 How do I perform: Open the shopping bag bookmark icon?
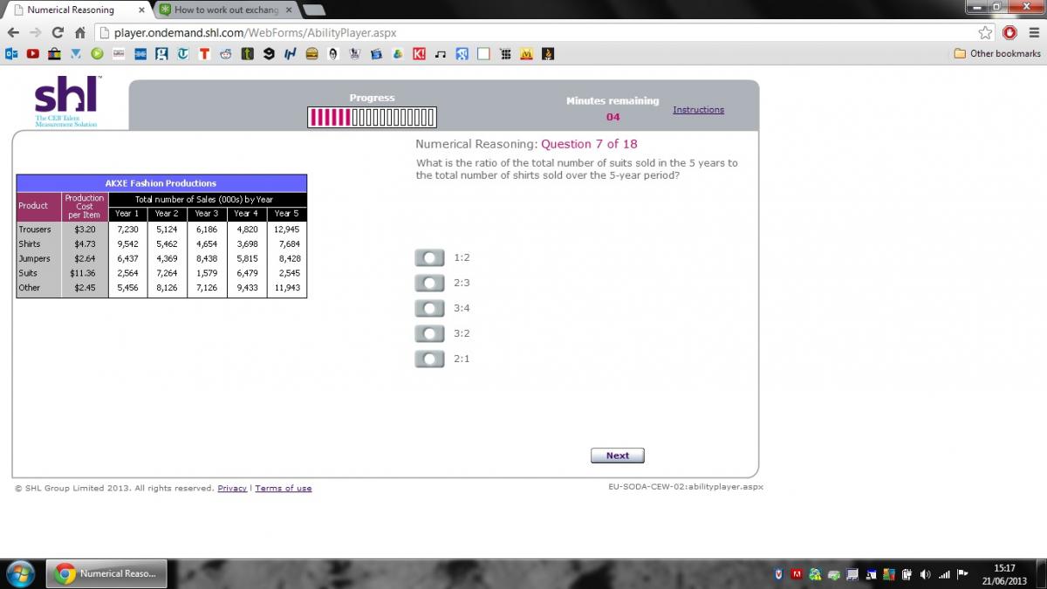[x=54, y=54]
